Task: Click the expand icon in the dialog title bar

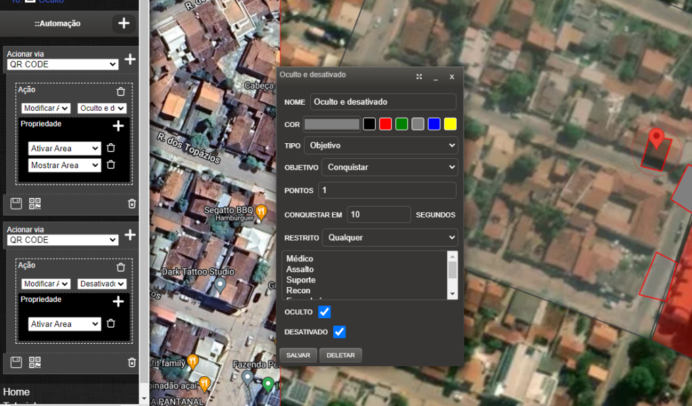Action: click(419, 77)
